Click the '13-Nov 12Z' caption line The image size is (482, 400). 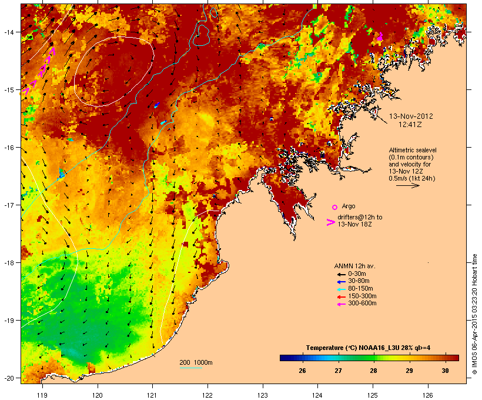[406, 171]
